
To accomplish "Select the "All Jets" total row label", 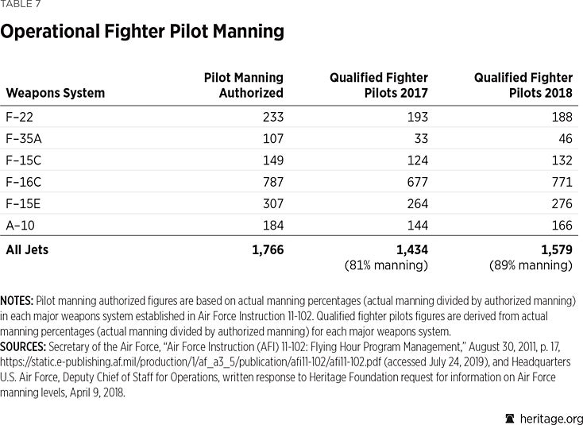I will pos(28,249).
